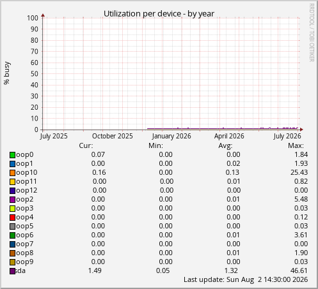Click the April 2026 axis label
318x289 pixels.
pos(229,136)
